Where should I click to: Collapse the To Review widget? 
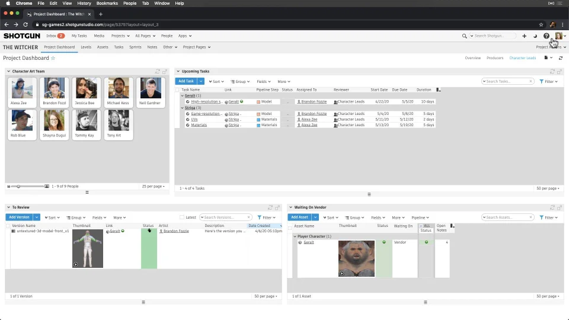(x=8, y=207)
